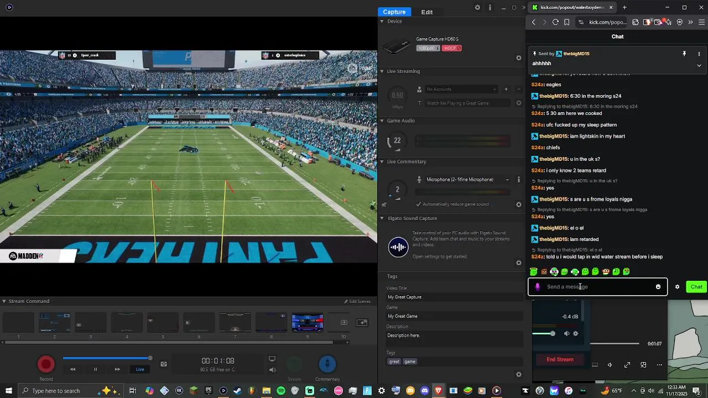708x398 pixels.
Task: Fast forward the capture playback
Action: pos(117,369)
